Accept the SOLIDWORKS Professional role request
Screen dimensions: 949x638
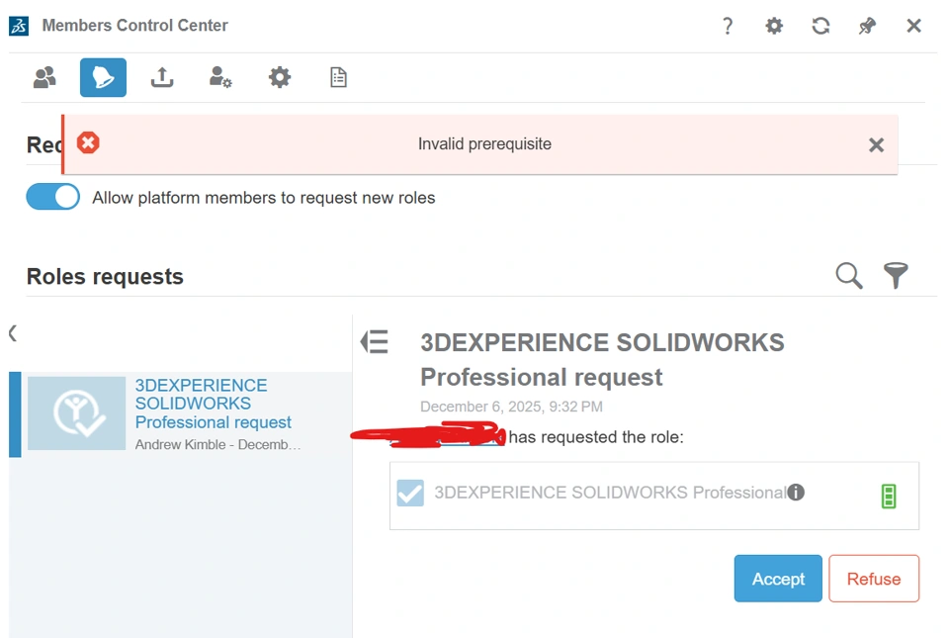click(x=778, y=579)
